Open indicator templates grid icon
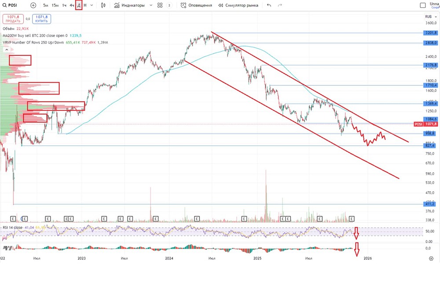 160,5
